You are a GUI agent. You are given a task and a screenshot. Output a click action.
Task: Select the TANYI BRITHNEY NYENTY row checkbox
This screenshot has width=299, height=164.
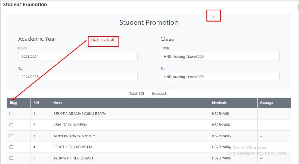pos(11,136)
